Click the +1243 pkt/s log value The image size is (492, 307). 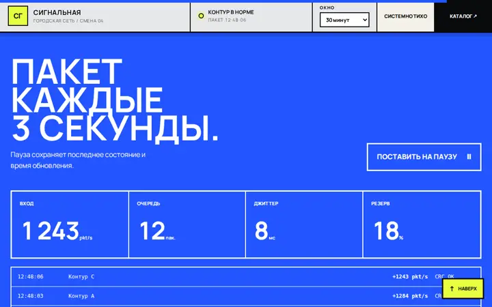[410, 276]
